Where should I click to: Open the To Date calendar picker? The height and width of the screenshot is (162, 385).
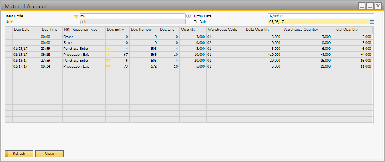pyautogui.click(x=372, y=21)
